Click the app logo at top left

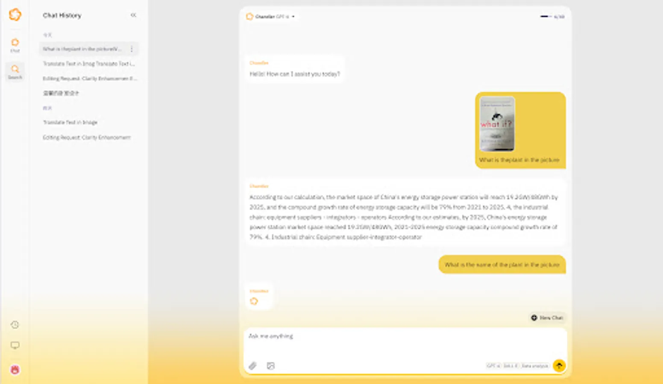click(x=15, y=15)
